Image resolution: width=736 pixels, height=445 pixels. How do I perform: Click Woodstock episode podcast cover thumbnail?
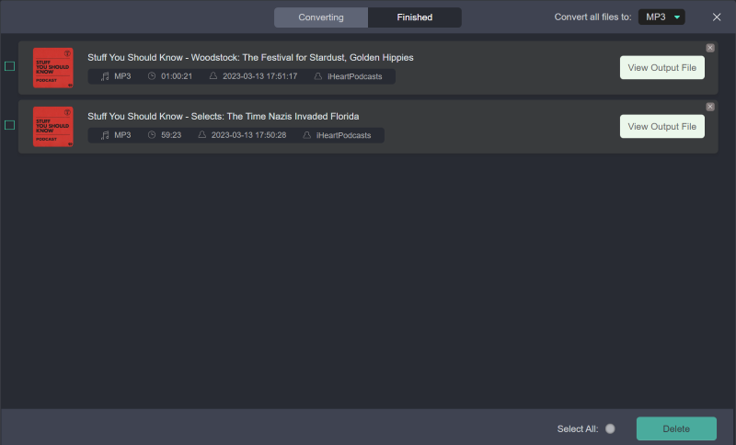[x=52, y=67]
